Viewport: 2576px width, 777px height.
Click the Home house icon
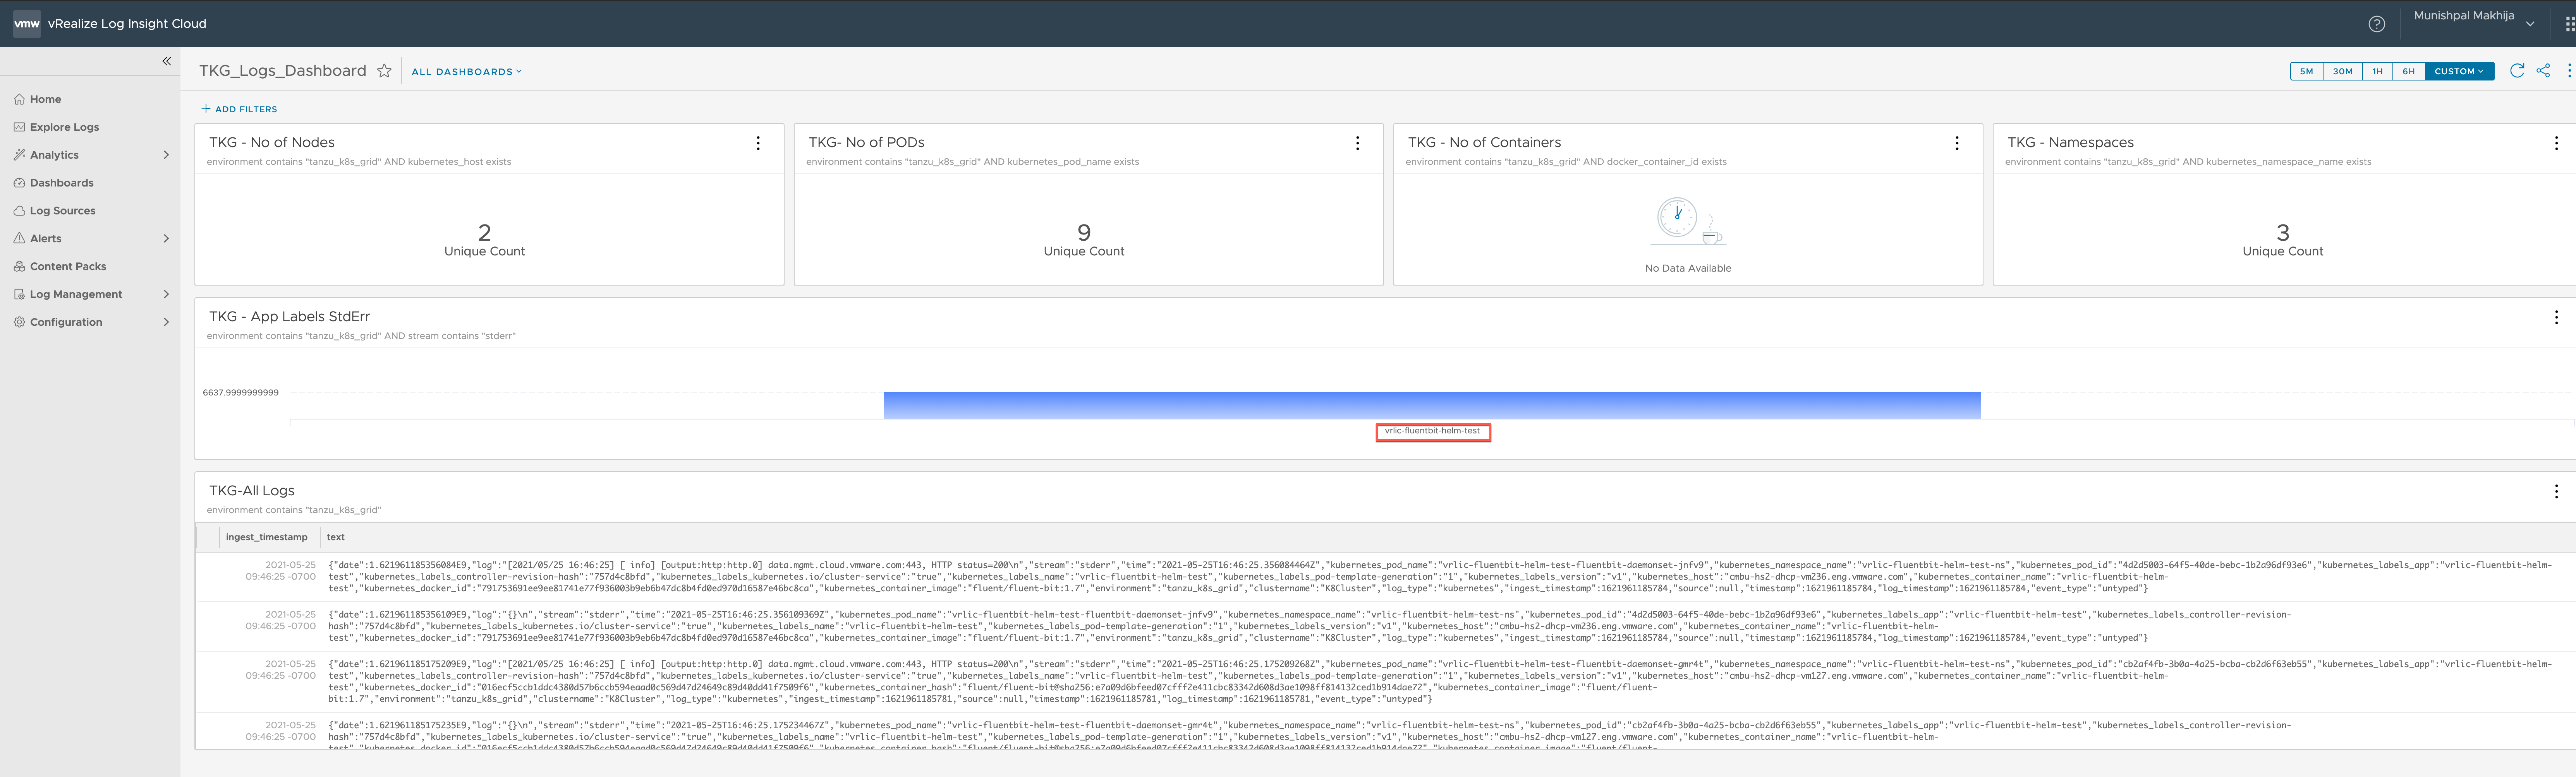coord(19,99)
